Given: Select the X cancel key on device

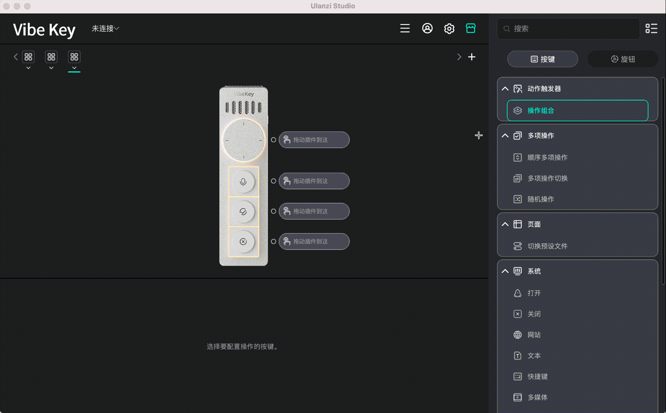Looking at the screenshot, I should pyautogui.click(x=243, y=241).
